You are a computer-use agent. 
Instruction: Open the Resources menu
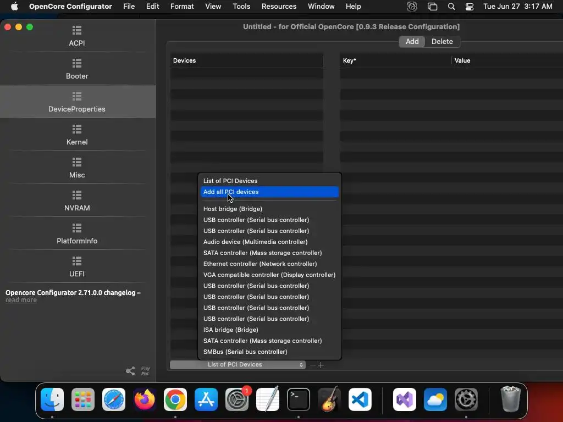pos(279,7)
